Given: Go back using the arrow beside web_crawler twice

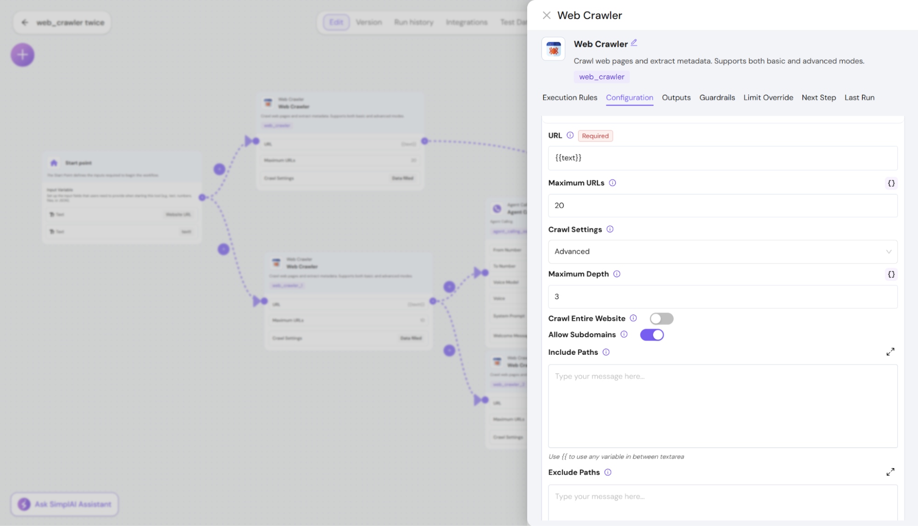Looking at the screenshot, I should (x=25, y=22).
